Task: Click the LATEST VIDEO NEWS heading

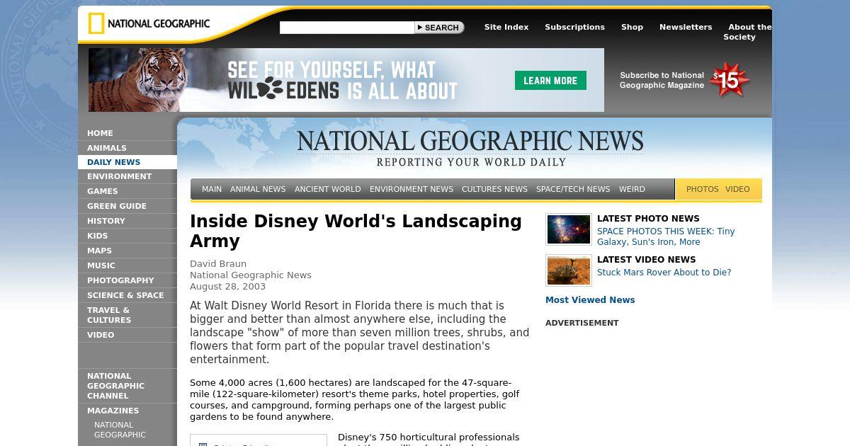Action: pos(647,260)
